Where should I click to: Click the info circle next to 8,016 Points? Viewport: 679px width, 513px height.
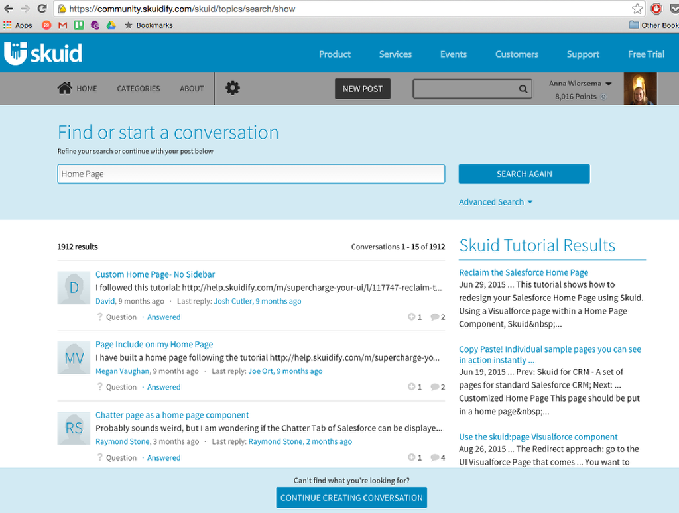pos(604,96)
